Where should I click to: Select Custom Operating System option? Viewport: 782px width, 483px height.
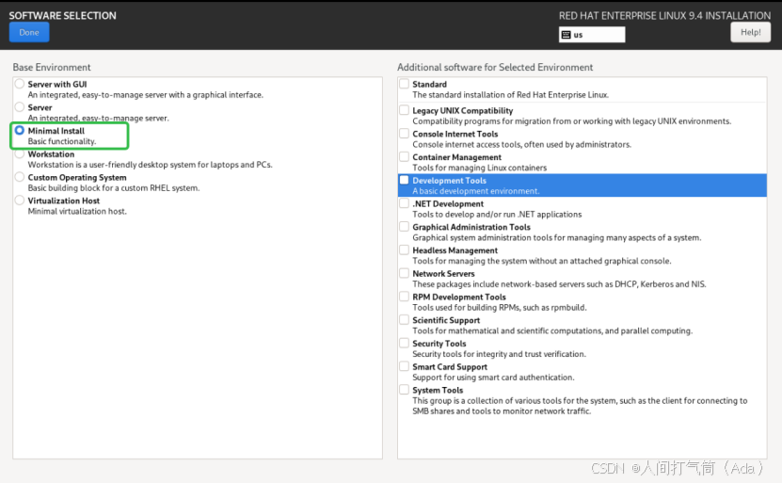click(20, 177)
